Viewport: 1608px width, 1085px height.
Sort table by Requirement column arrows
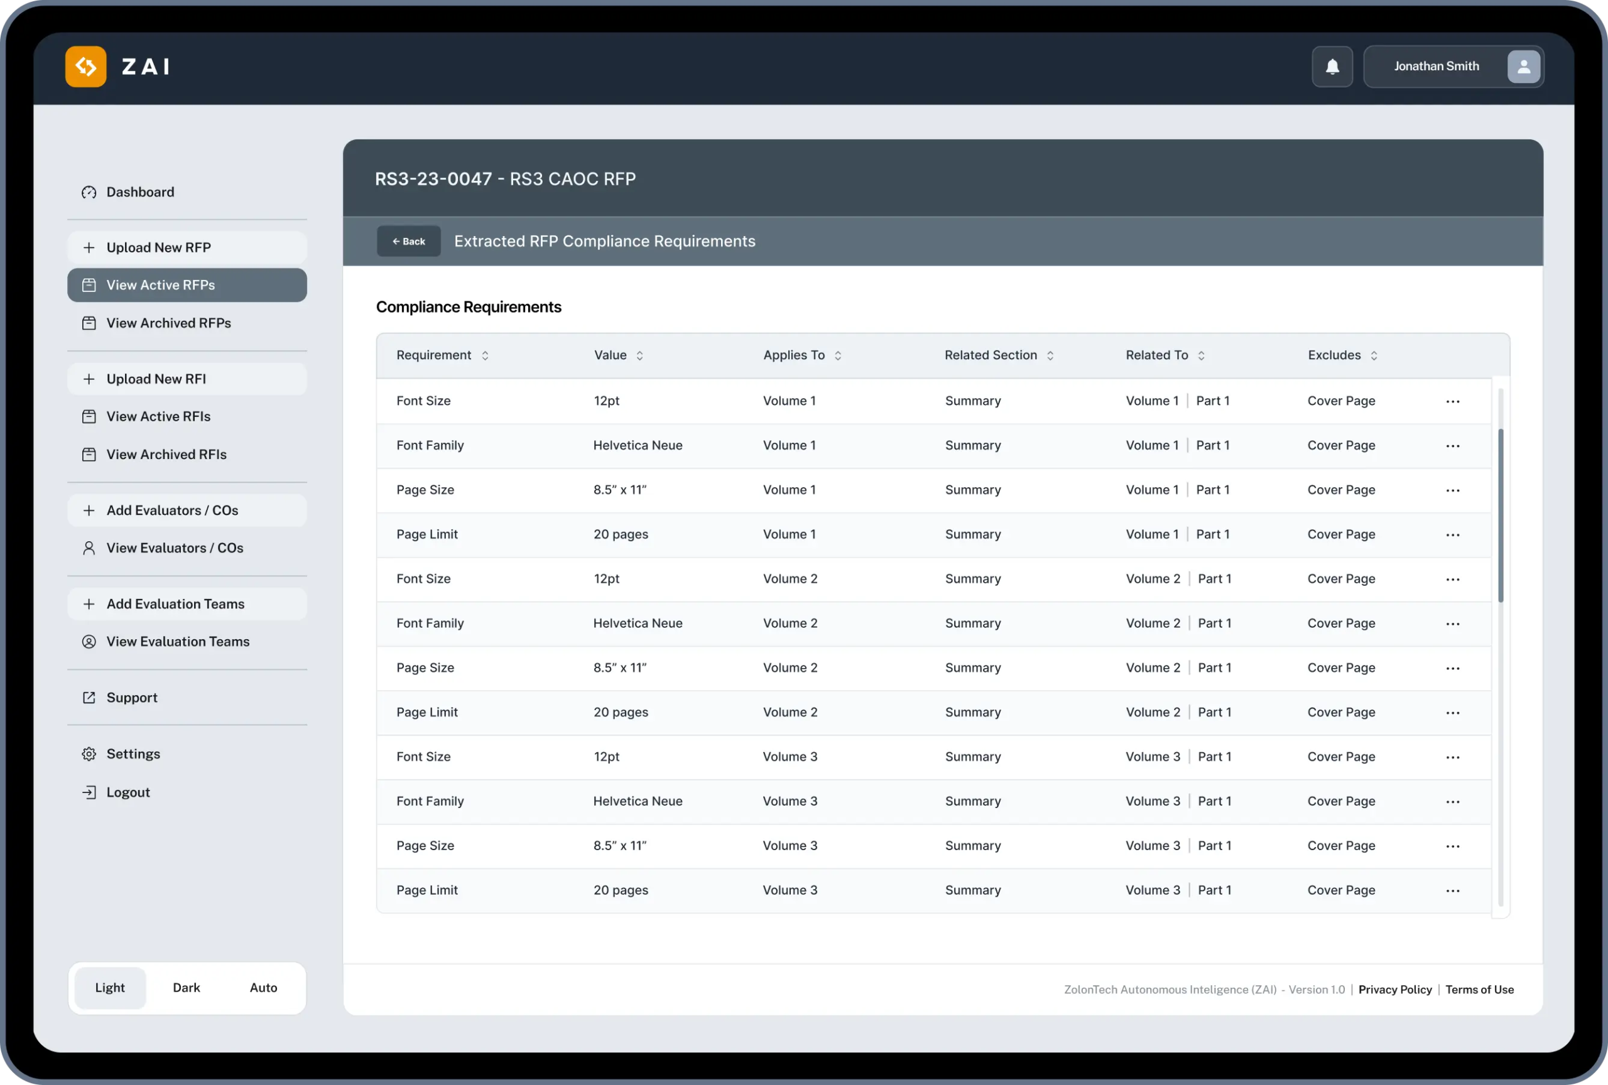(485, 355)
